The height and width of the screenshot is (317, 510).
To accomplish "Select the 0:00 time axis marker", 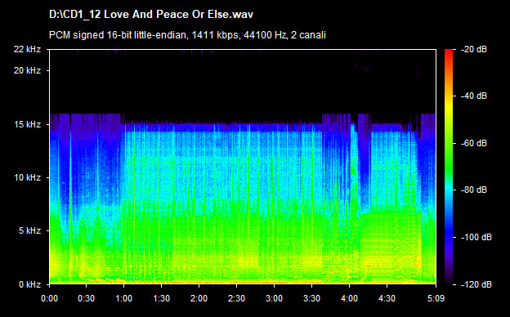I will (49, 298).
